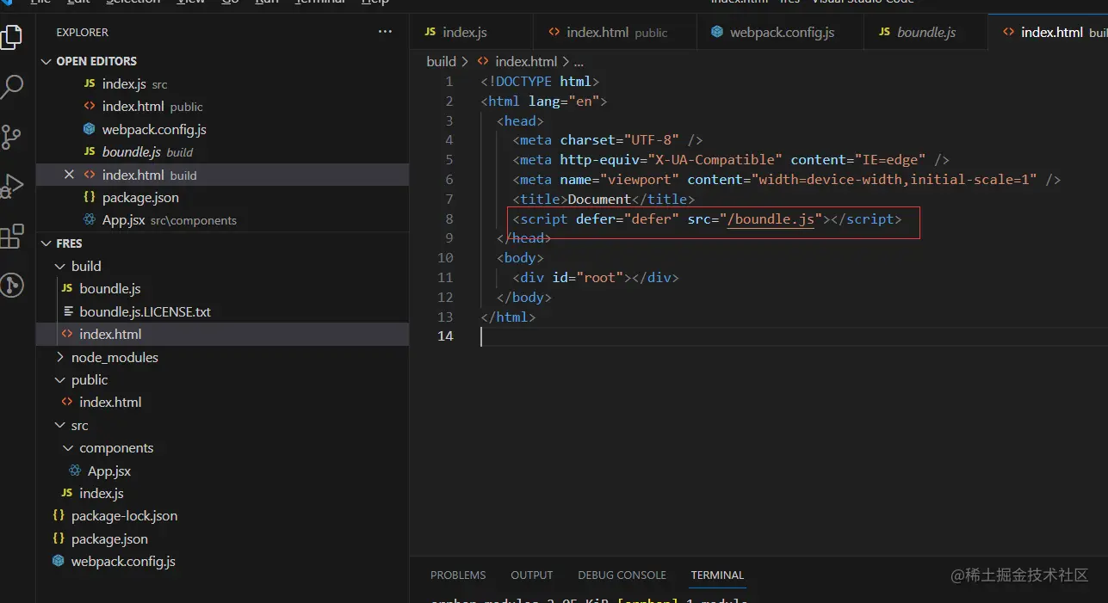Open the Search view in activity bar

(x=12, y=86)
